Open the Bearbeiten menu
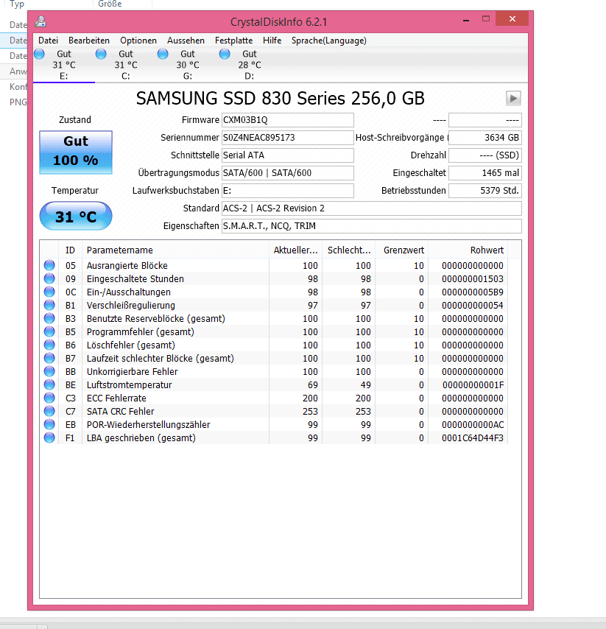Viewport: 606px width, 629px height. [89, 41]
